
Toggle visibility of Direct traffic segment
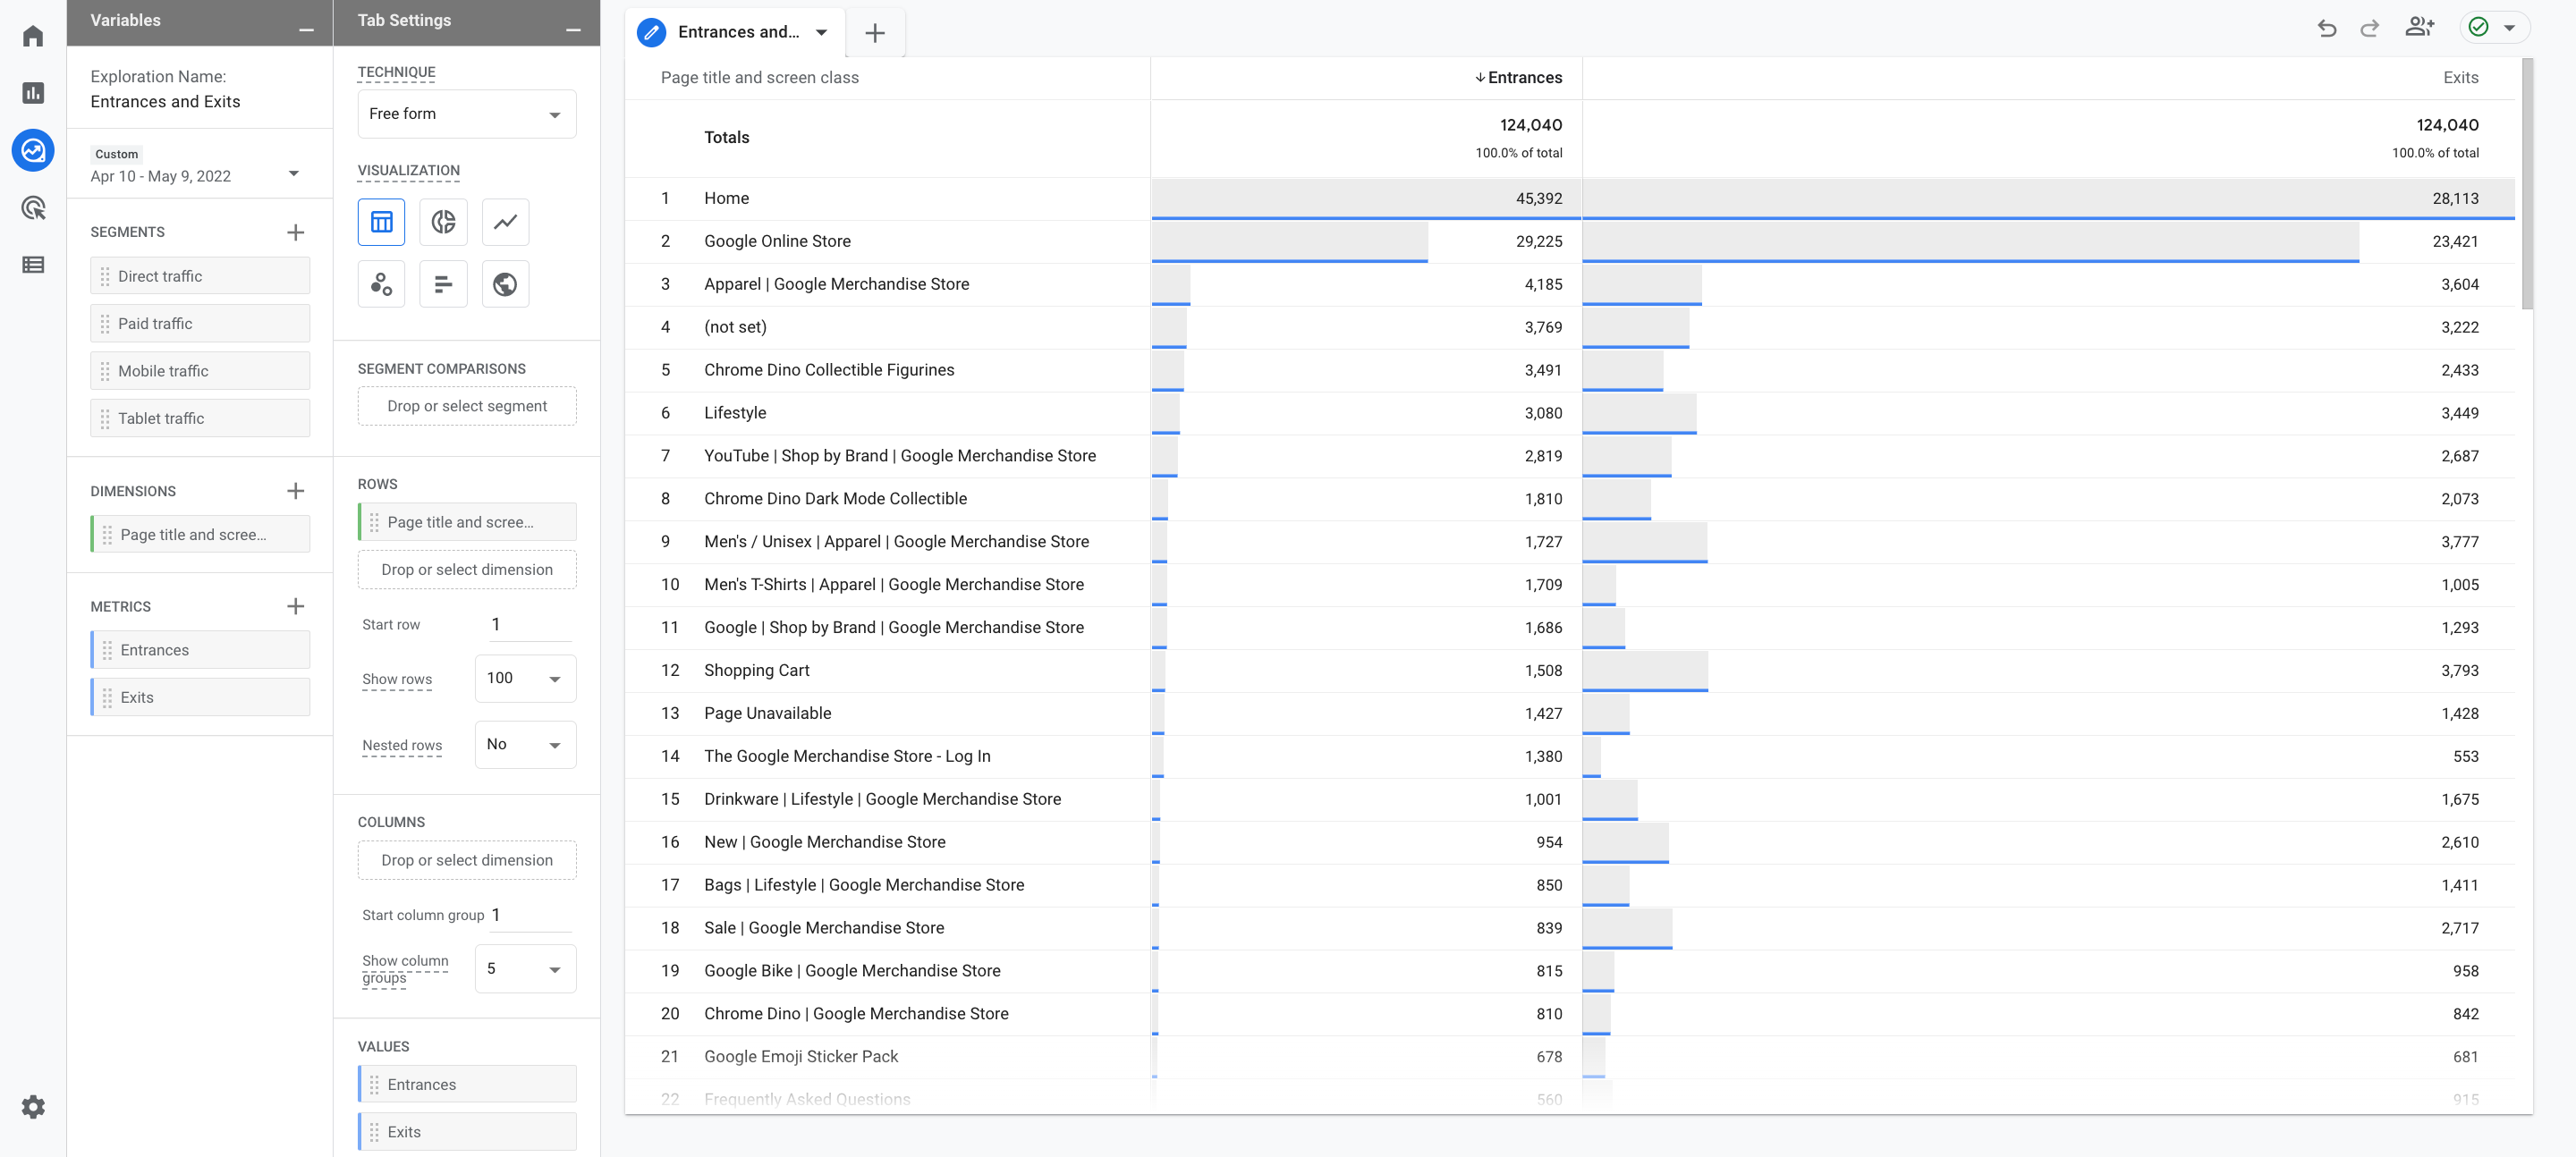[x=199, y=275]
